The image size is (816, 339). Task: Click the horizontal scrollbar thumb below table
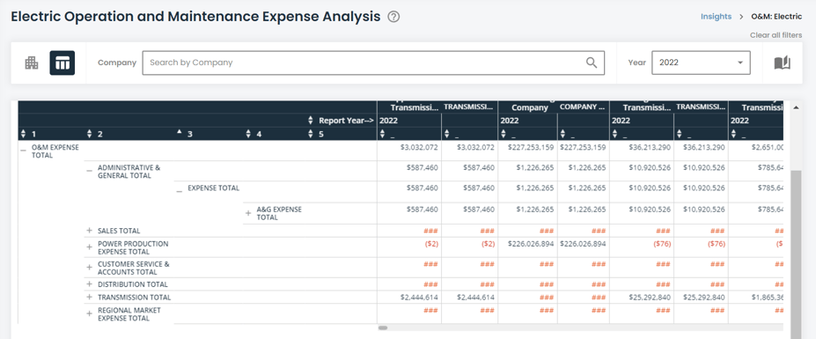point(383,328)
